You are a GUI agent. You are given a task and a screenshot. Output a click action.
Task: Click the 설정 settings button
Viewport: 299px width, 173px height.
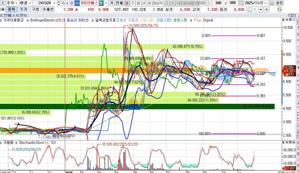point(279,3)
